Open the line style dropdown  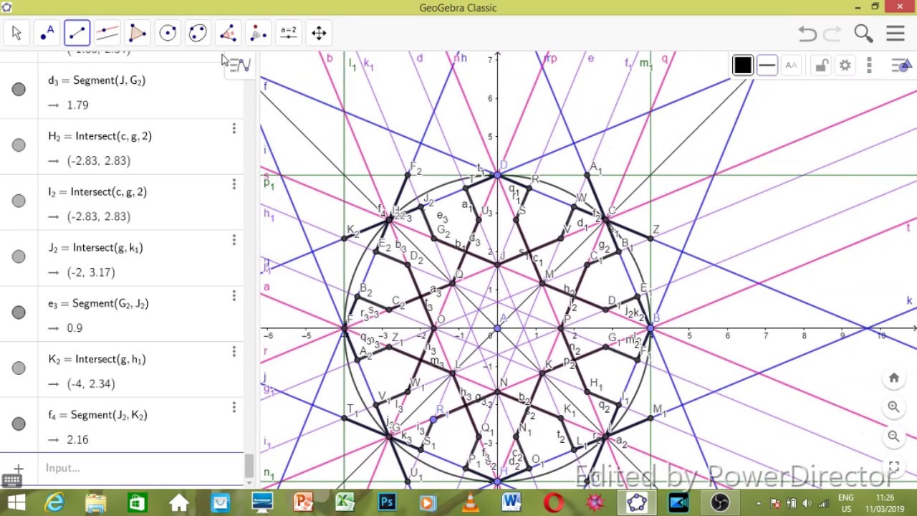click(767, 66)
